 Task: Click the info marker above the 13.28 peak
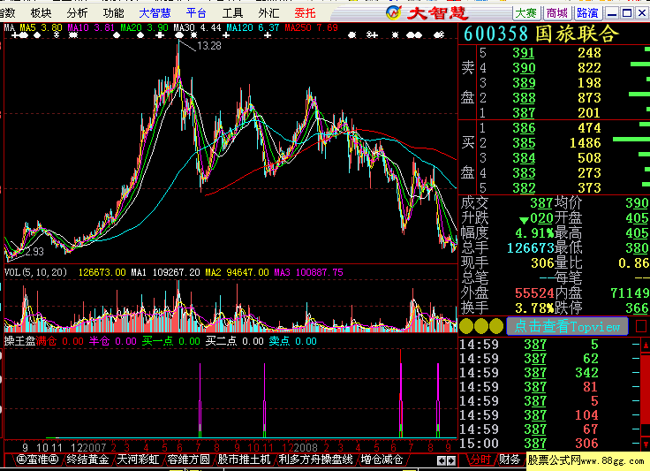(x=181, y=35)
